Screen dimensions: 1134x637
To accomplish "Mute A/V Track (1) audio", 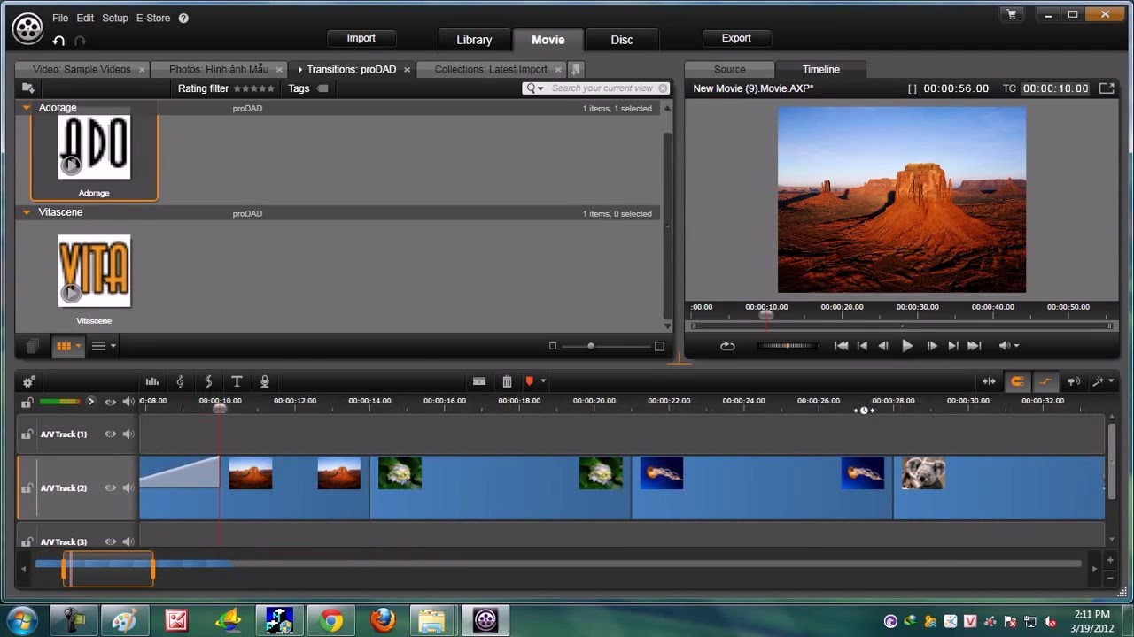I will tap(128, 434).
